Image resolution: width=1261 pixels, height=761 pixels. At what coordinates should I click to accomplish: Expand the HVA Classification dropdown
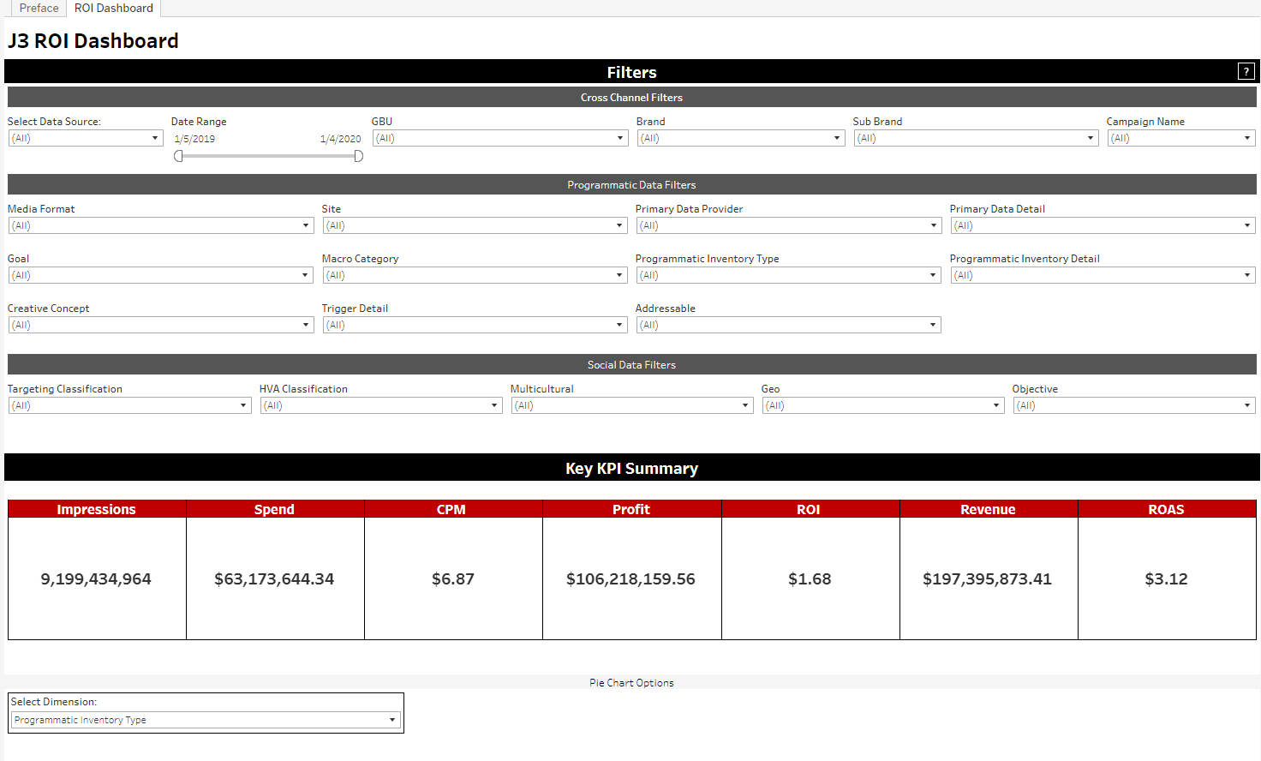[x=381, y=405]
